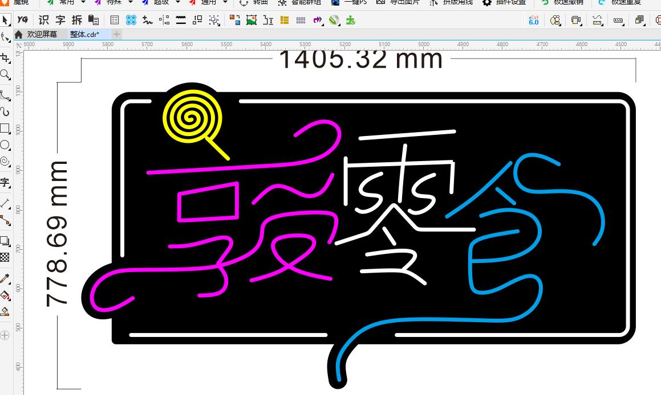Click the eCut dotted bar icon

[x=618, y=20]
